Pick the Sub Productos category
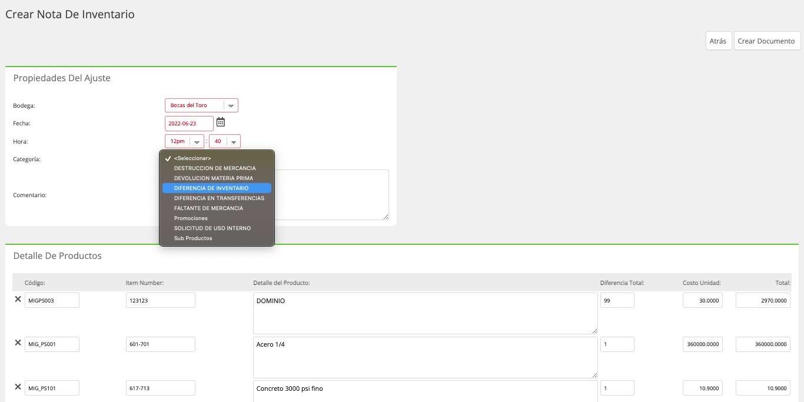 (217, 238)
